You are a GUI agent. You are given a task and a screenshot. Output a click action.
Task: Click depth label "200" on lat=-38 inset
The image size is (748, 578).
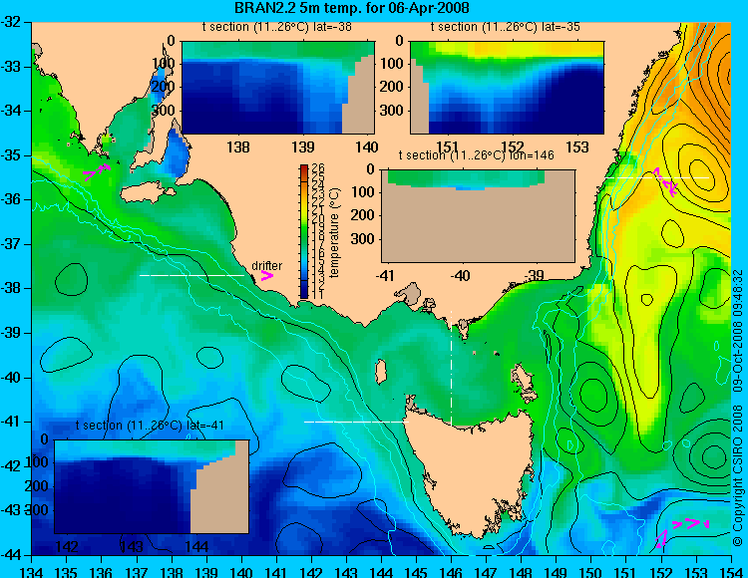165,87
